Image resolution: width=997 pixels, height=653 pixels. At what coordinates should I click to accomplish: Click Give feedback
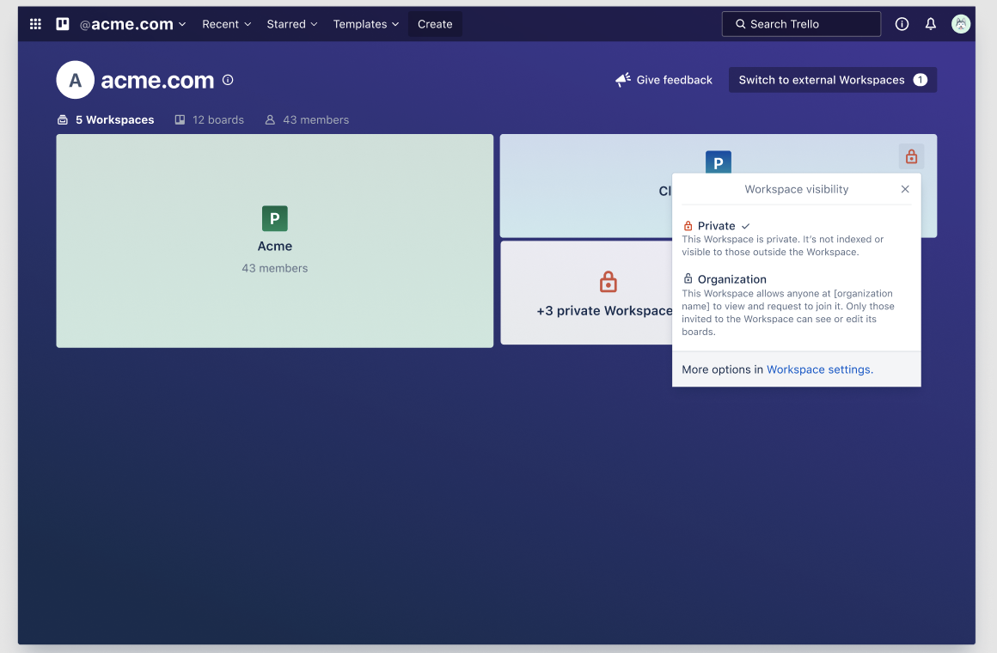(x=664, y=80)
